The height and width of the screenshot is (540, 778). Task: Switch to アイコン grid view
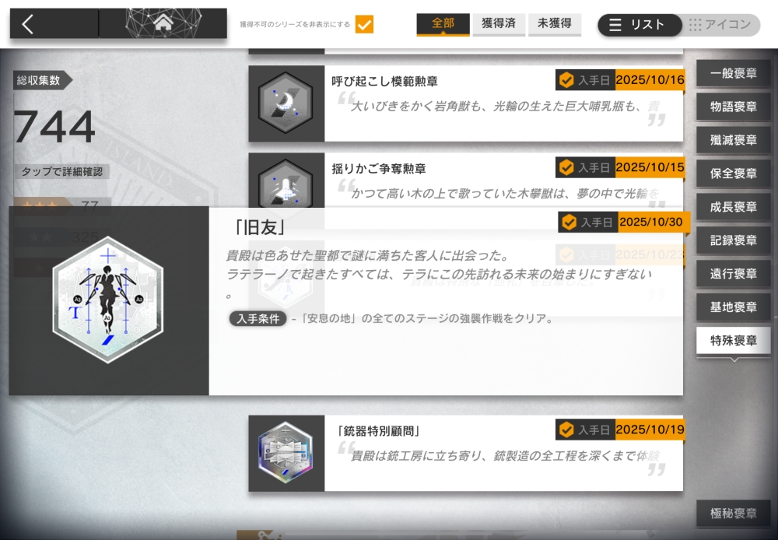(x=720, y=25)
